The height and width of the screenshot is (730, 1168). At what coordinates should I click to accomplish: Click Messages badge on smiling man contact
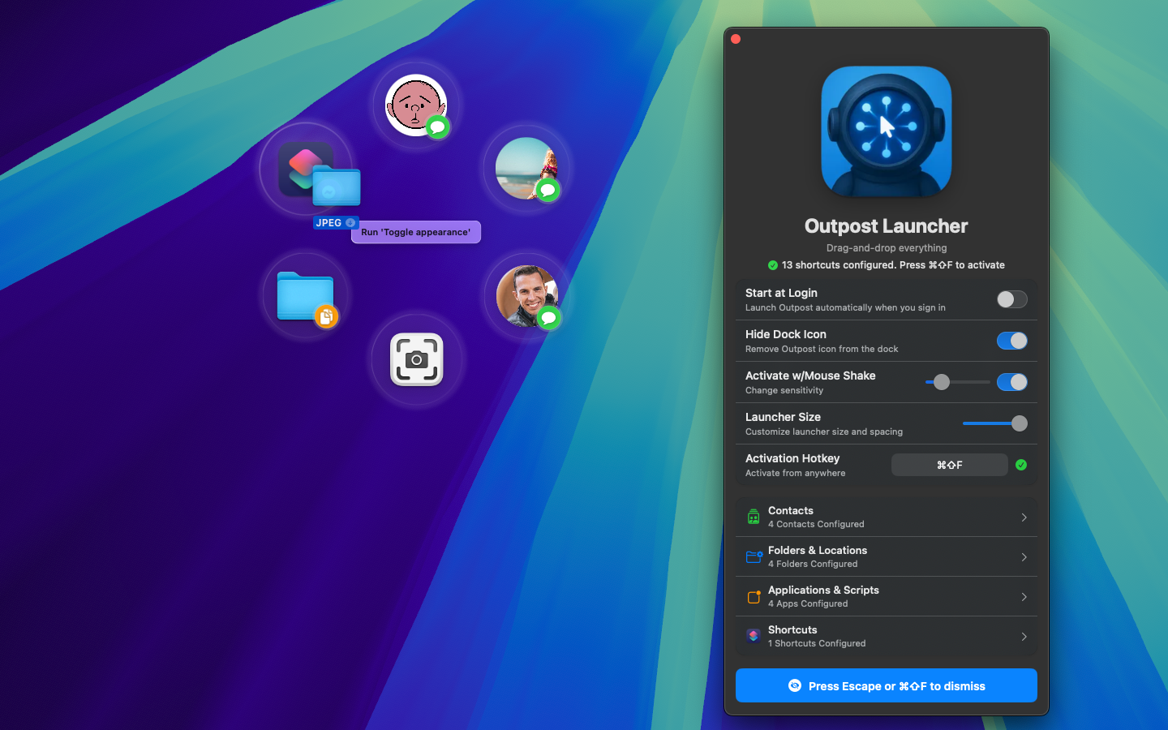[549, 317]
